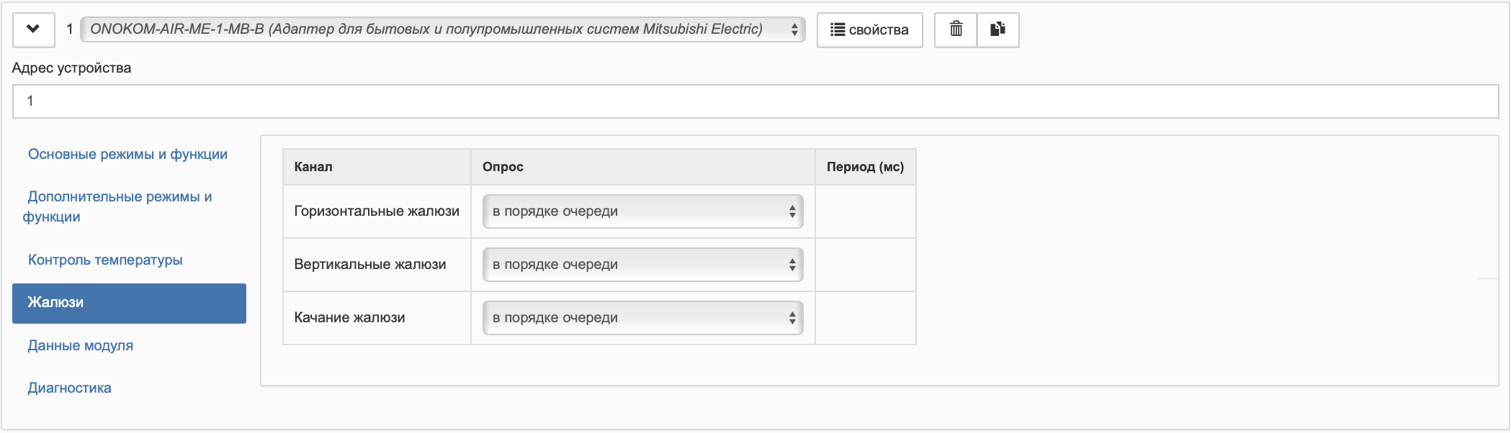Open the свойства properties list

pos(869,30)
